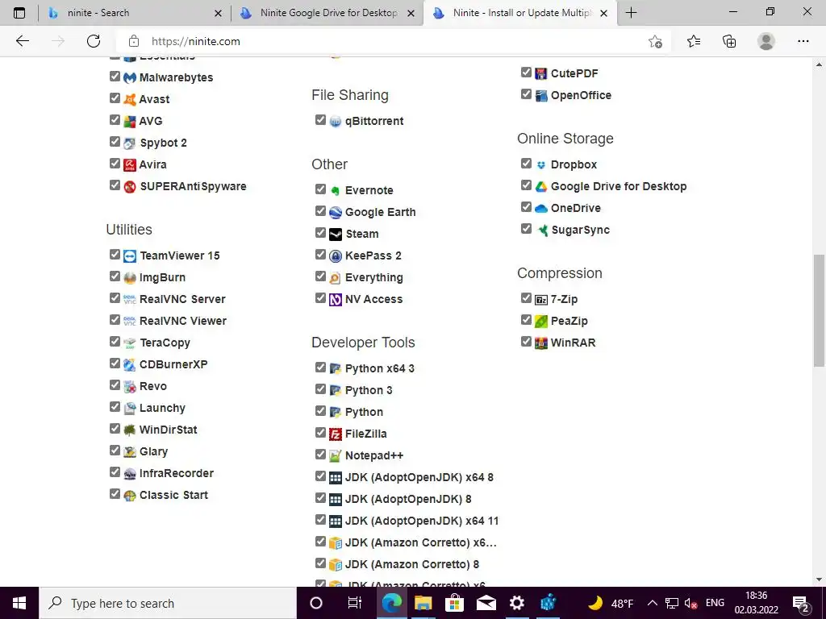This screenshot has width=826, height=619.
Task: Click the Malwarebytes app icon
Action: click(x=130, y=78)
